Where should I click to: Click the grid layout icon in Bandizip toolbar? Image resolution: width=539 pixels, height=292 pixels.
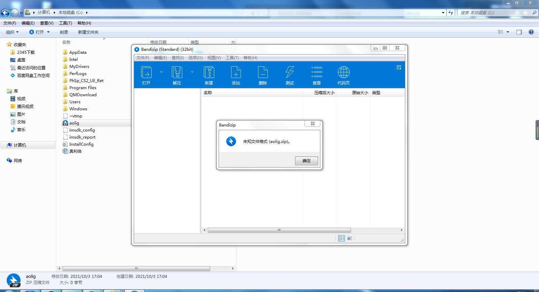[399, 67]
